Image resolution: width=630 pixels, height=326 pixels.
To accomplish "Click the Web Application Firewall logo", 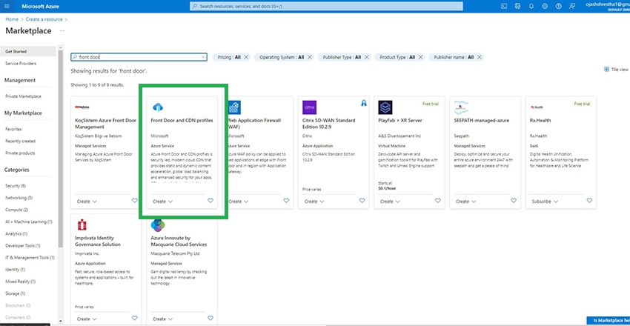I will [235, 107].
